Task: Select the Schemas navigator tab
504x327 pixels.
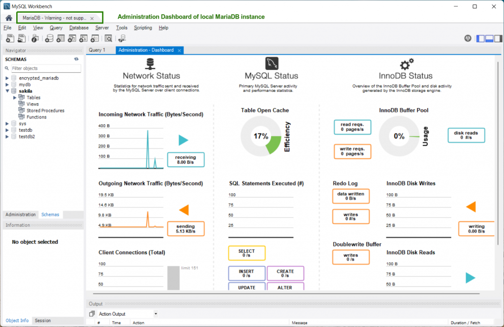Action: (50, 214)
